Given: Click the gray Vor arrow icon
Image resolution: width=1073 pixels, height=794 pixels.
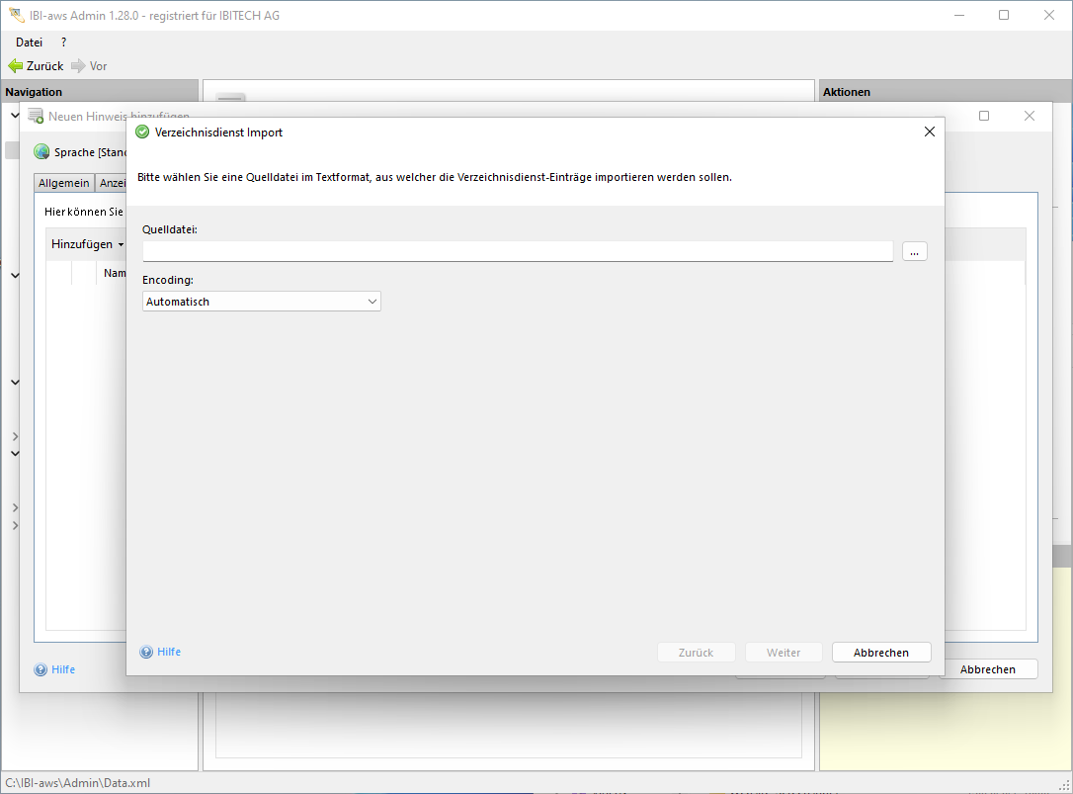Looking at the screenshot, I should tap(79, 66).
